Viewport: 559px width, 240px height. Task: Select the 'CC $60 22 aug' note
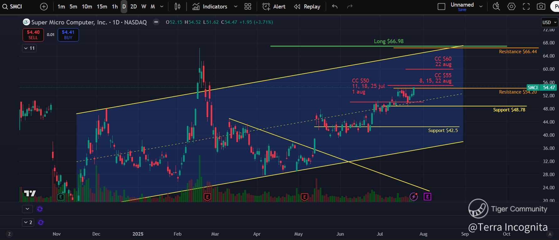(443, 62)
